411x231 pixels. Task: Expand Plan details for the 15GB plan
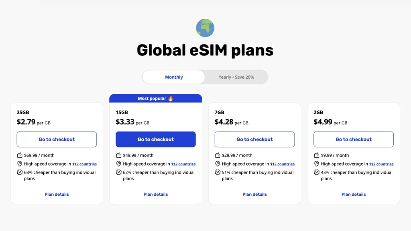(x=156, y=195)
